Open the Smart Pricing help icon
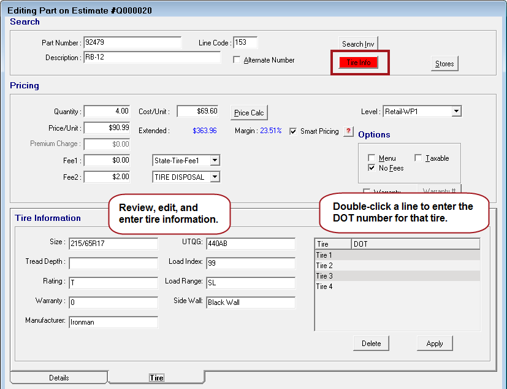Viewport: 507px width, 389px height. pyautogui.click(x=348, y=131)
